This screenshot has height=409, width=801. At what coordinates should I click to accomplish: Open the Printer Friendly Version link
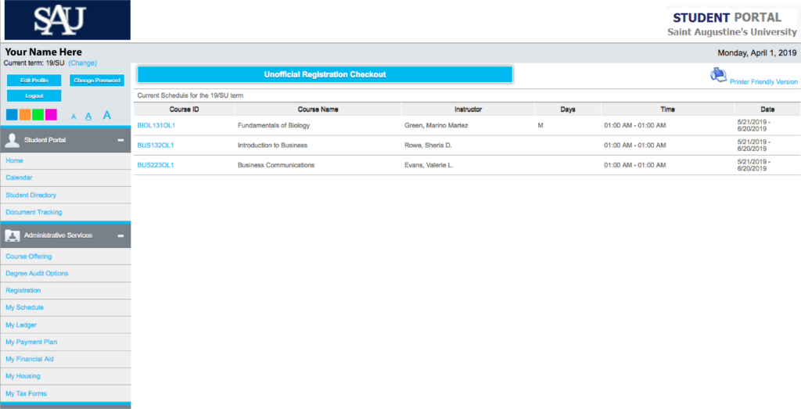click(x=763, y=81)
